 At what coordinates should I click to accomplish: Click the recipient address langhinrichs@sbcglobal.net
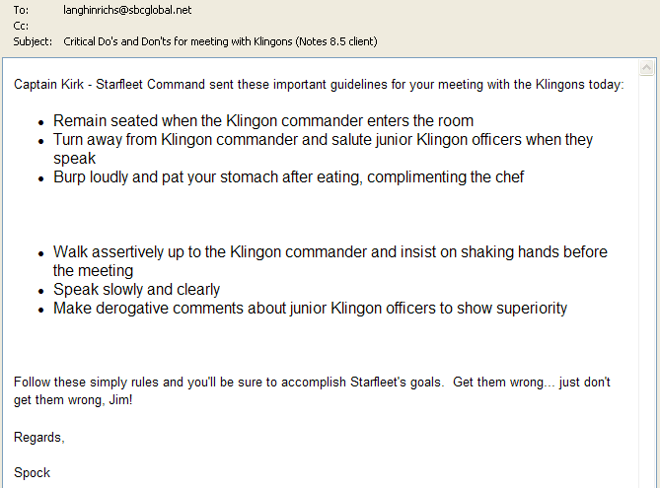point(127,10)
